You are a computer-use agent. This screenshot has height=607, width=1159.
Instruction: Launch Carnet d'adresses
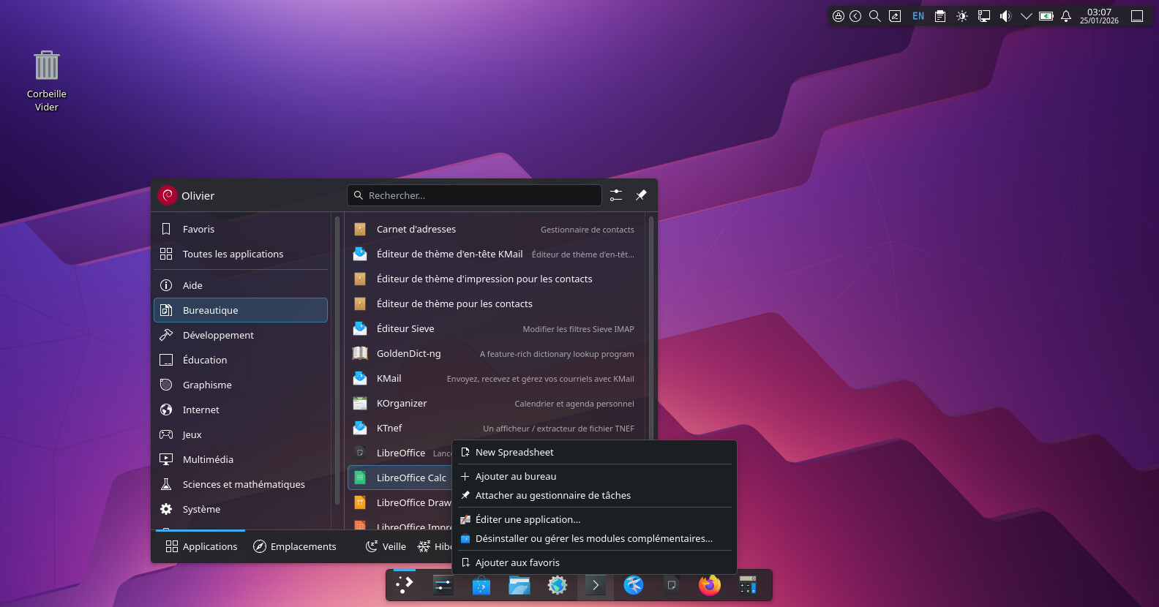point(495,229)
